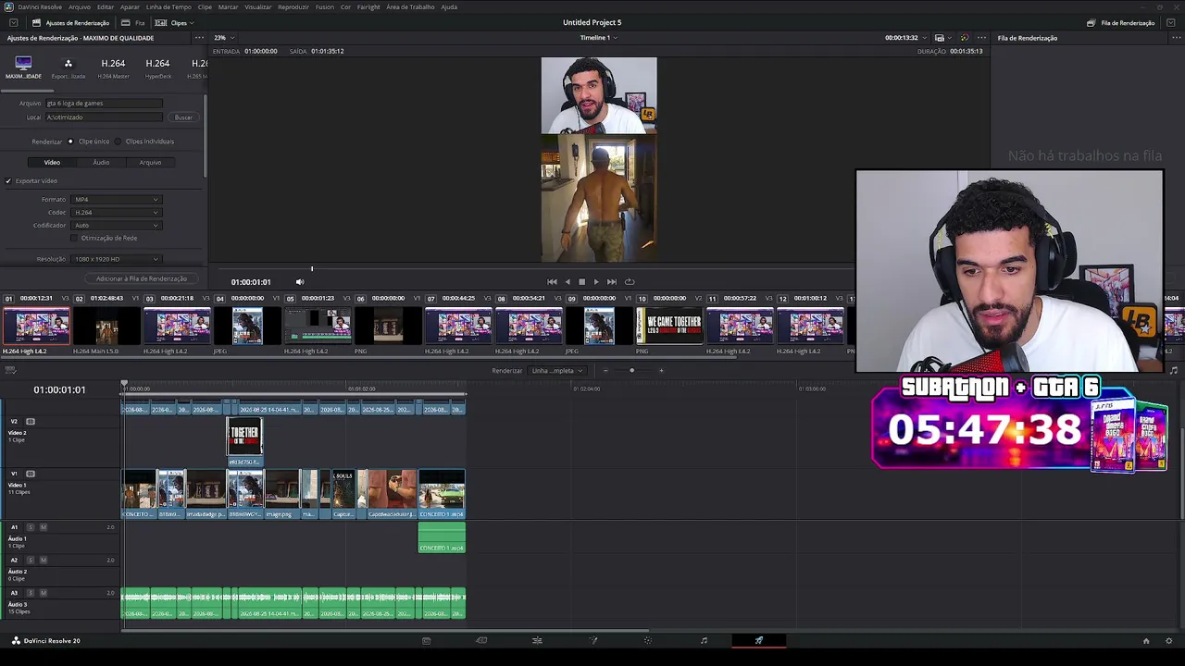Open the viewer zoom 23% dropdown
This screenshot has width=1185, height=666.
tap(224, 38)
